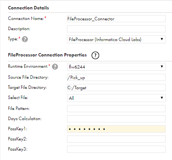Focus the PassKey3 field
Image resolution: width=172 pixels, height=160 pixels.
(x=116, y=149)
